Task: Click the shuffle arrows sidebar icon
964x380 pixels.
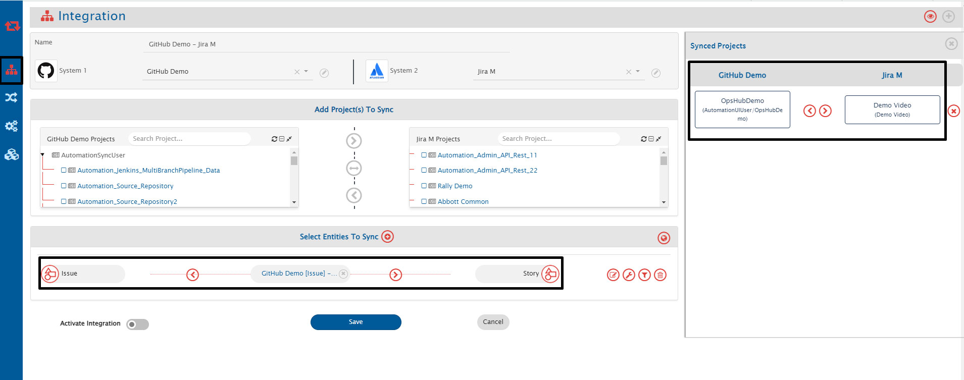Action: [x=11, y=97]
